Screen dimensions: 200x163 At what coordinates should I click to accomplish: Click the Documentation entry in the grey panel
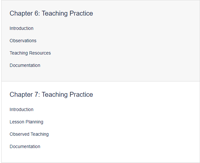tap(25, 65)
